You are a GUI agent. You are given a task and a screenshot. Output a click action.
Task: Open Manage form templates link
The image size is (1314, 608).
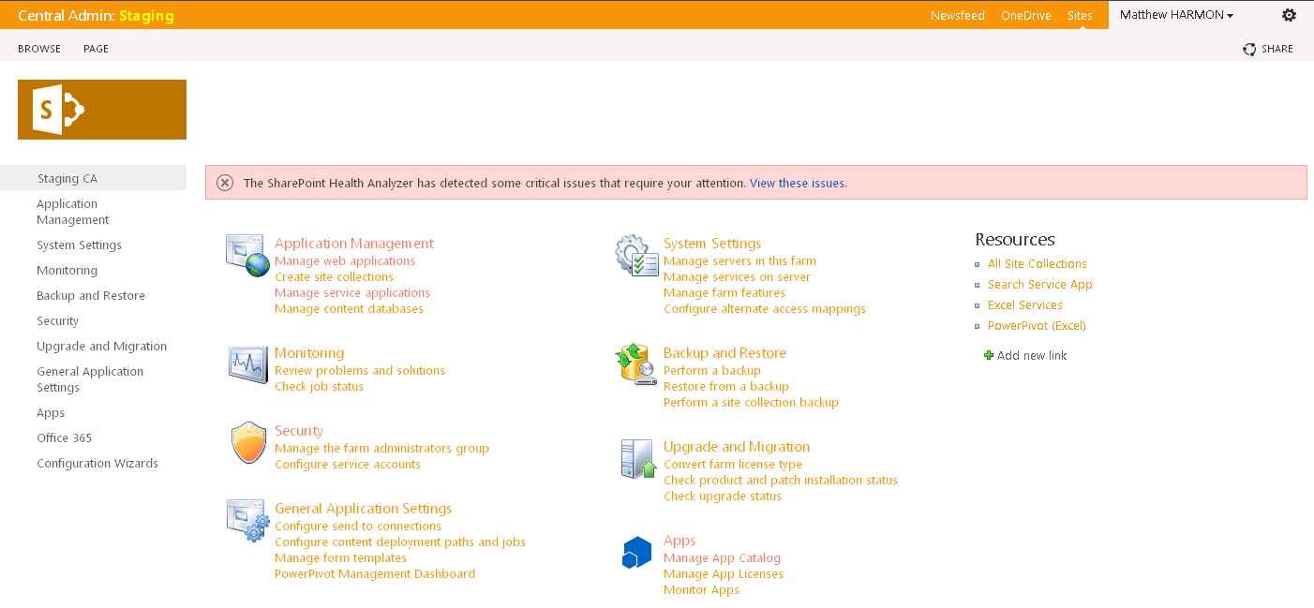point(340,558)
